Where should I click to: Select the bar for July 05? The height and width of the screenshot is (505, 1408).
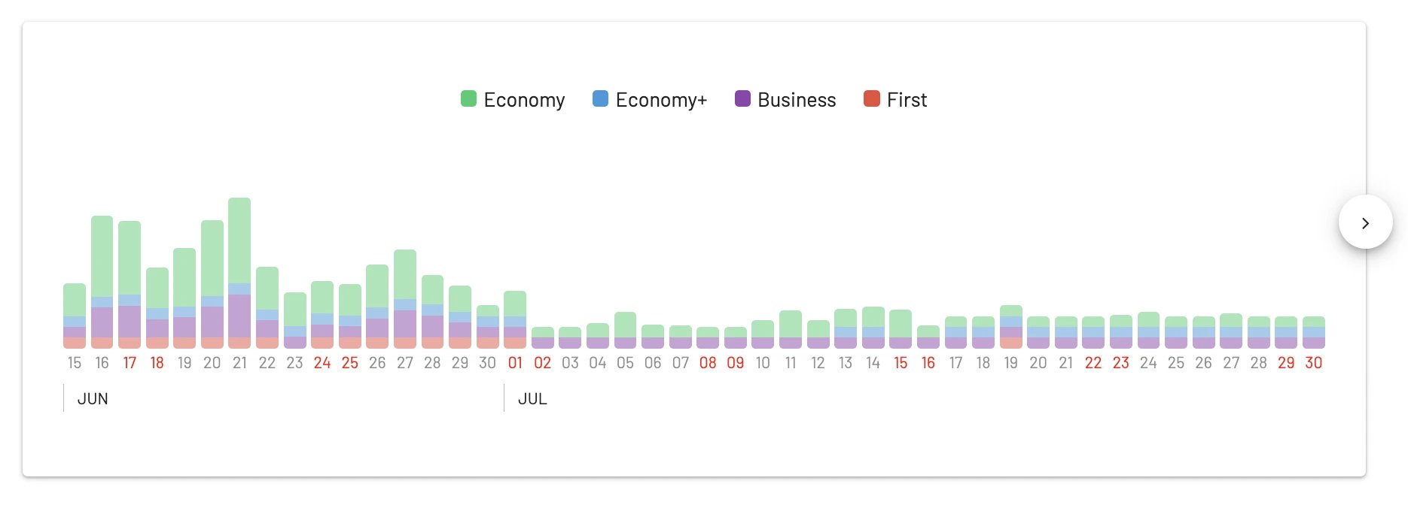click(625, 330)
